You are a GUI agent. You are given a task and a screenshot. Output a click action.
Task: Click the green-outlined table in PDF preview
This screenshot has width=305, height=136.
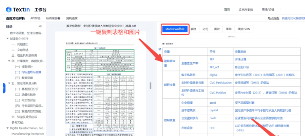[x=100, y=61]
